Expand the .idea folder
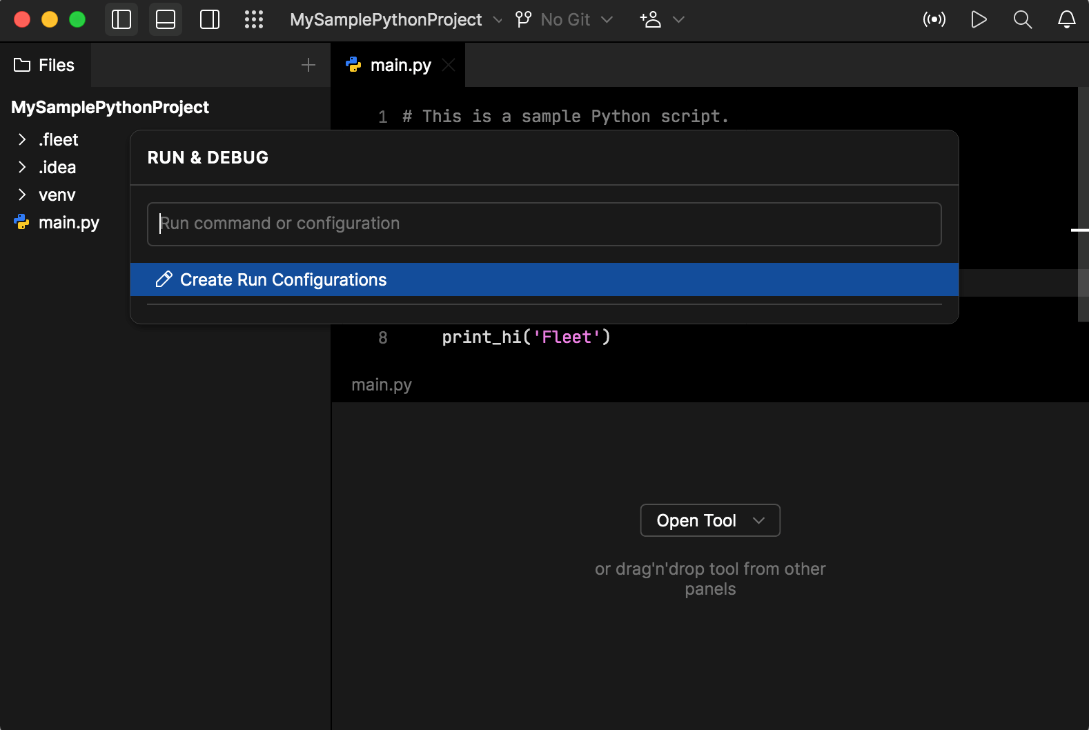 [x=22, y=168]
